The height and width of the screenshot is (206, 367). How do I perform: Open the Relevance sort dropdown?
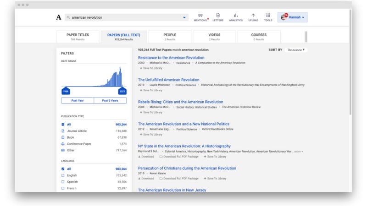[x=295, y=49]
